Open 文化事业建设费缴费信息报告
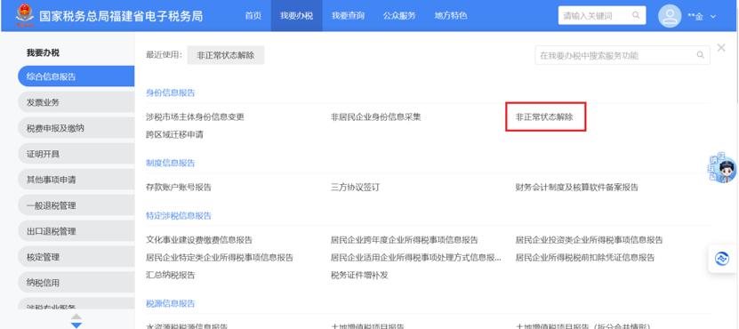Screen dimensions: 739x329 pyautogui.click(x=199, y=240)
